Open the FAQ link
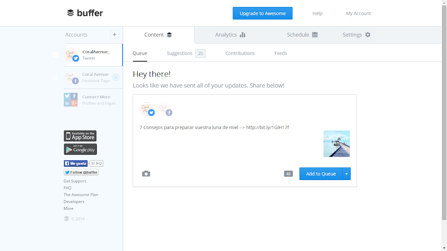The height and width of the screenshot is (251, 447). coord(67,188)
